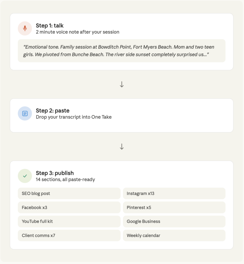244x264 pixels.
Task: Click the Step 2: paste heading
Action: point(53,111)
